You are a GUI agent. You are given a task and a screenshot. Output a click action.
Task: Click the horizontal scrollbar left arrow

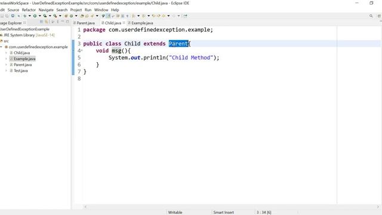point(85,207)
